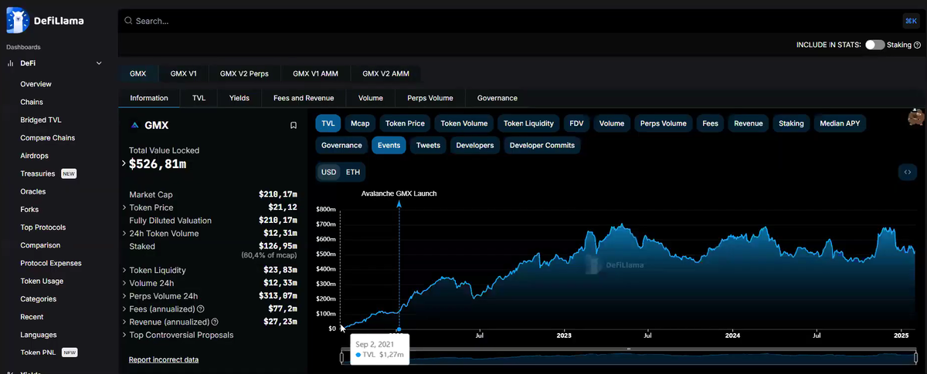Click the Avalanche GMX Launch event marker
The image size is (927, 374).
[x=399, y=204]
